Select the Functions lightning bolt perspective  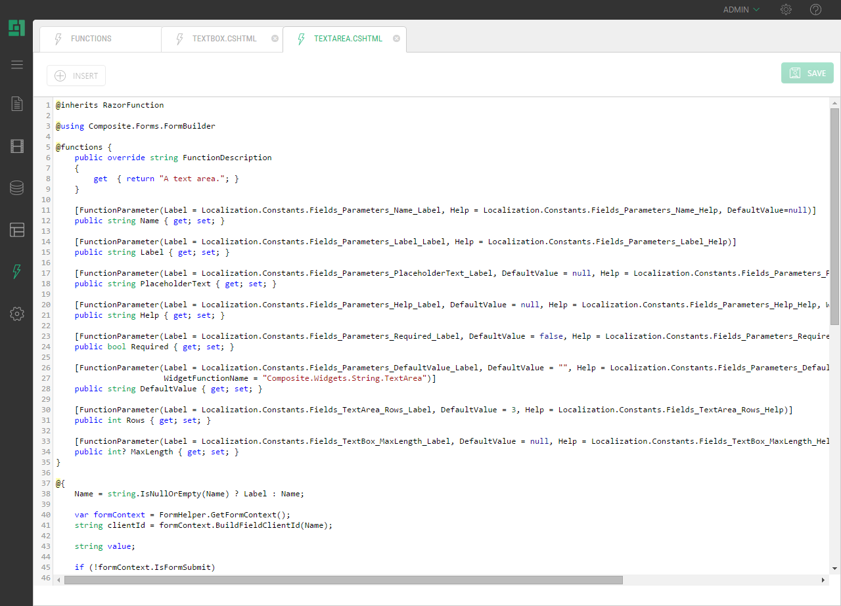click(x=17, y=272)
